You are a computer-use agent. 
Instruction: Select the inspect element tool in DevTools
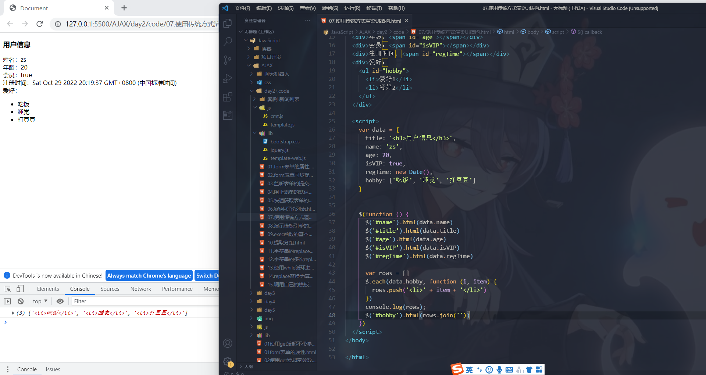[8, 289]
